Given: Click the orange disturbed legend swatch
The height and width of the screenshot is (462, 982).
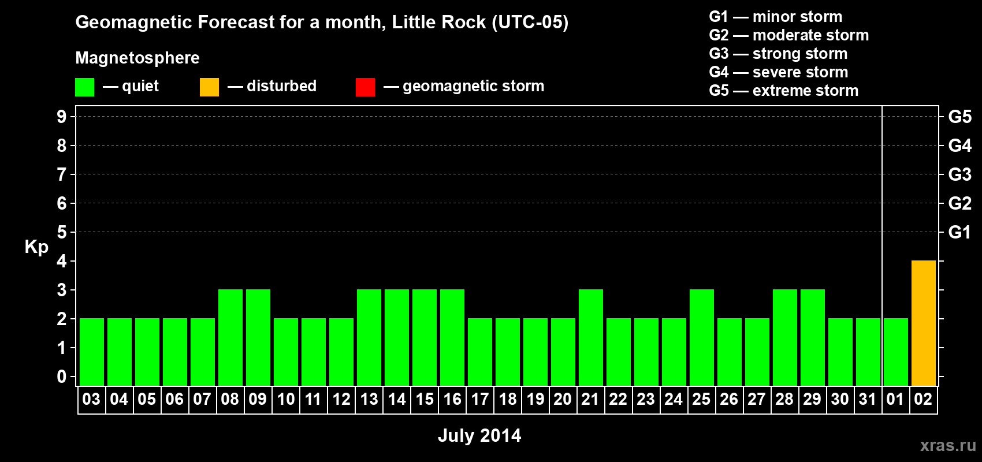Looking at the screenshot, I should (209, 87).
